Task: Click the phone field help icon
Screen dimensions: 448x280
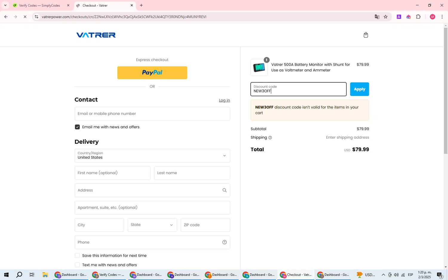Action: click(225, 242)
